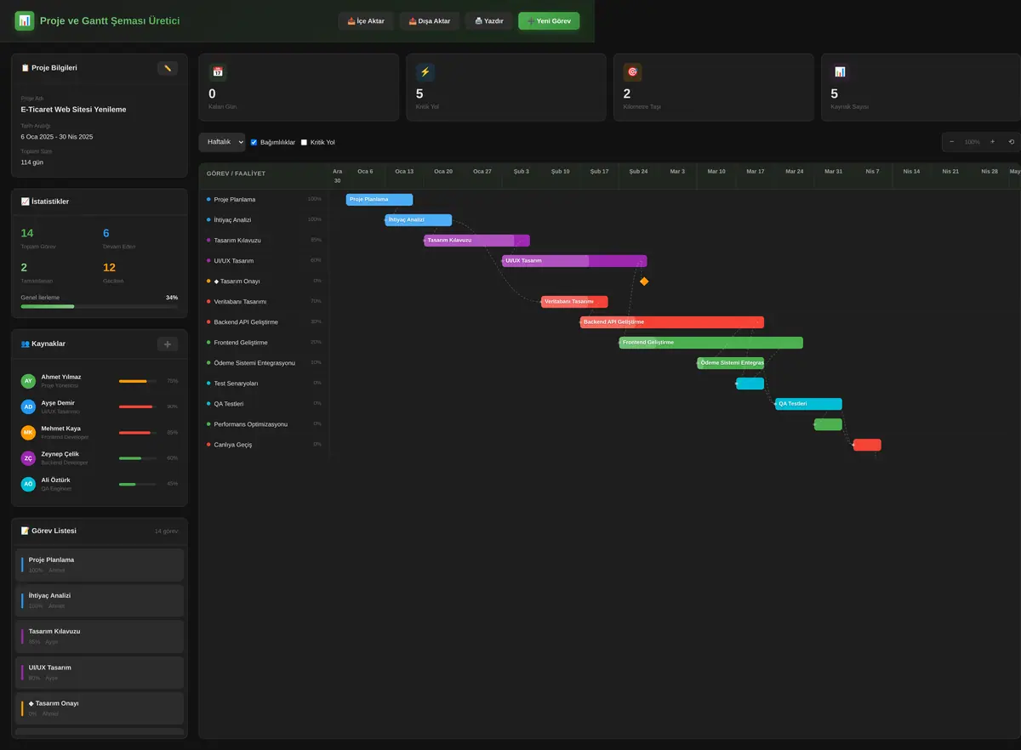Click the lightning icon on Kritik Yol card
Viewport: 1021px width, 750px height.
tap(425, 72)
